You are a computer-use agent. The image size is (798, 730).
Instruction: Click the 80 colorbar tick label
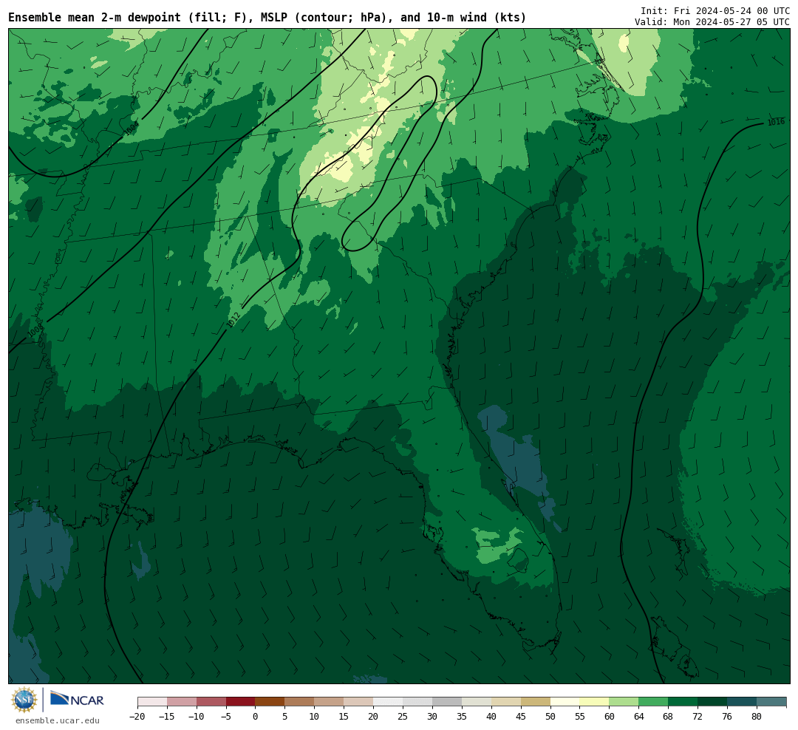757,717
